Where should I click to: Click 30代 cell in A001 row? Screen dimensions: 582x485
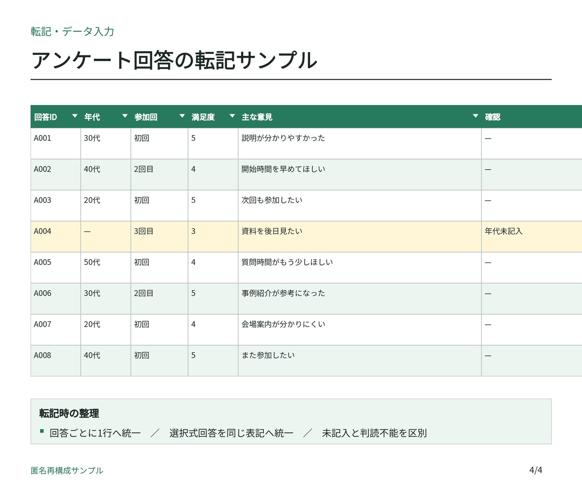tap(106, 144)
